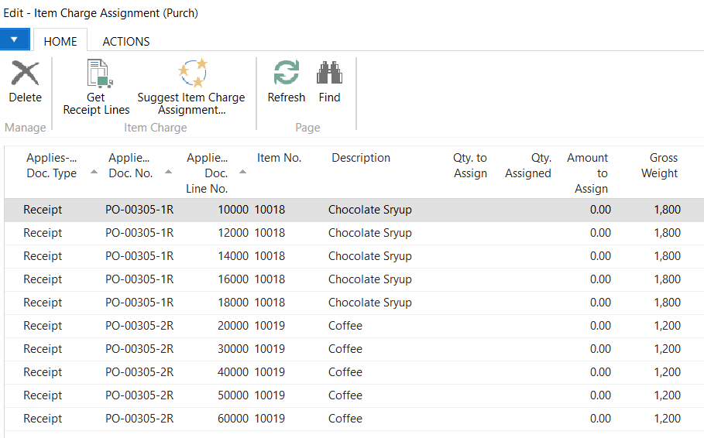
Task: Select the HOME ribbon tab
Action: coord(60,42)
